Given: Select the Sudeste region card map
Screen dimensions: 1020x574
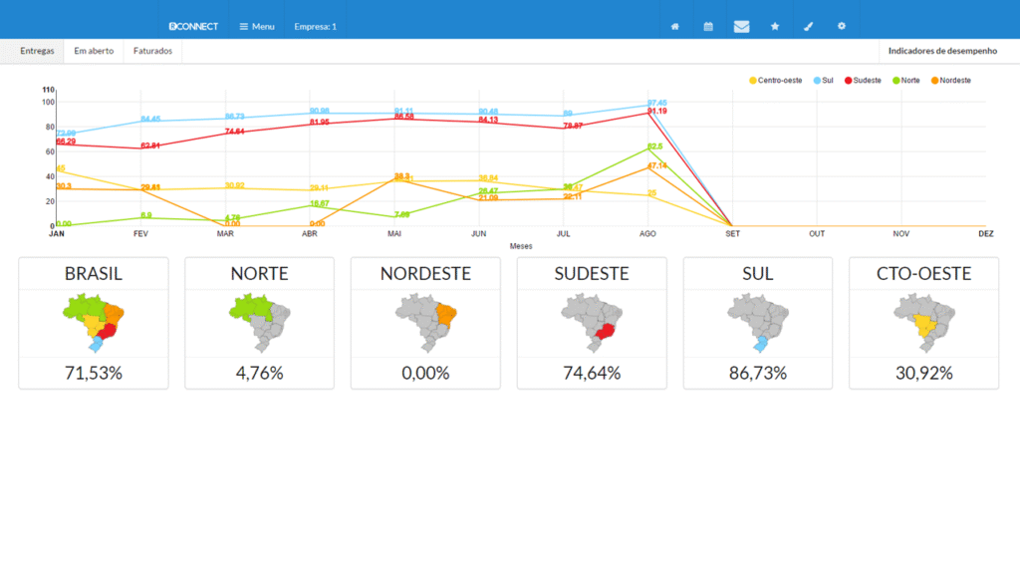Looking at the screenshot, I should (592, 323).
